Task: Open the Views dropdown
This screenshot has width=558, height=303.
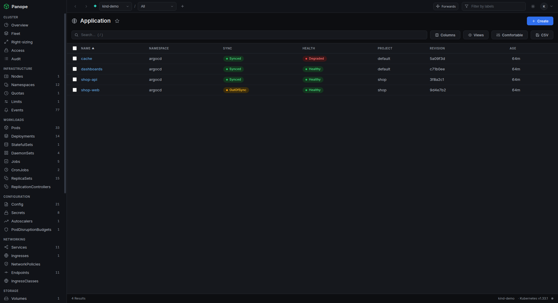Action: 476,35
